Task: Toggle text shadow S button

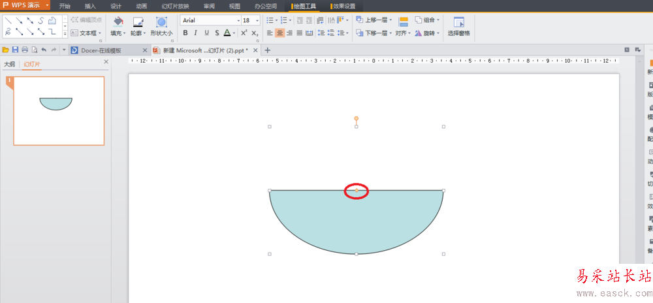Action: [x=217, y=33]
